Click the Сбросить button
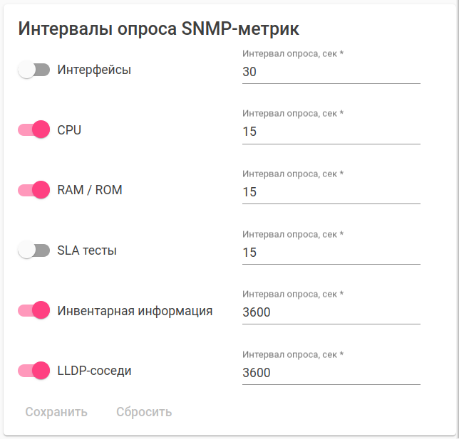459x439 pixels. (x=144, y=412)
